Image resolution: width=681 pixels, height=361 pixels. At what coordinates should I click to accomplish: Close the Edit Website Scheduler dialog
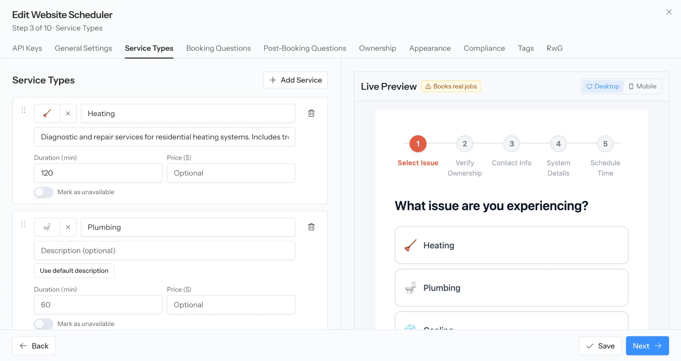tap(669, 12)
